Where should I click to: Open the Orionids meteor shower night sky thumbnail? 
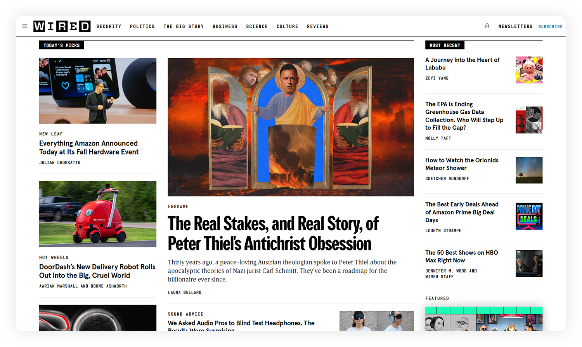click(x=529, y=170)
